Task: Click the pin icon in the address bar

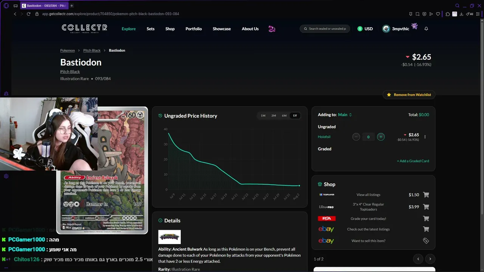Action: (411, 14)
